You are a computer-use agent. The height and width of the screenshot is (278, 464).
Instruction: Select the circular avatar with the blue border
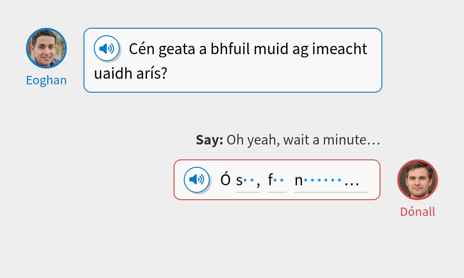pos(46,48)
